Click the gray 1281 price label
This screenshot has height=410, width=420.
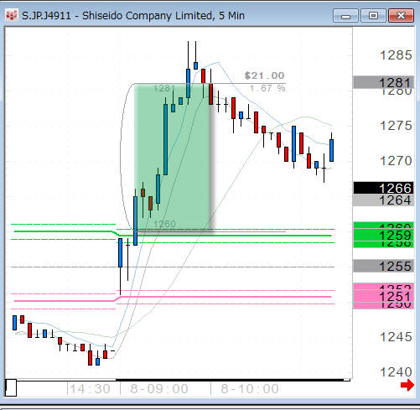coord(383,83)
